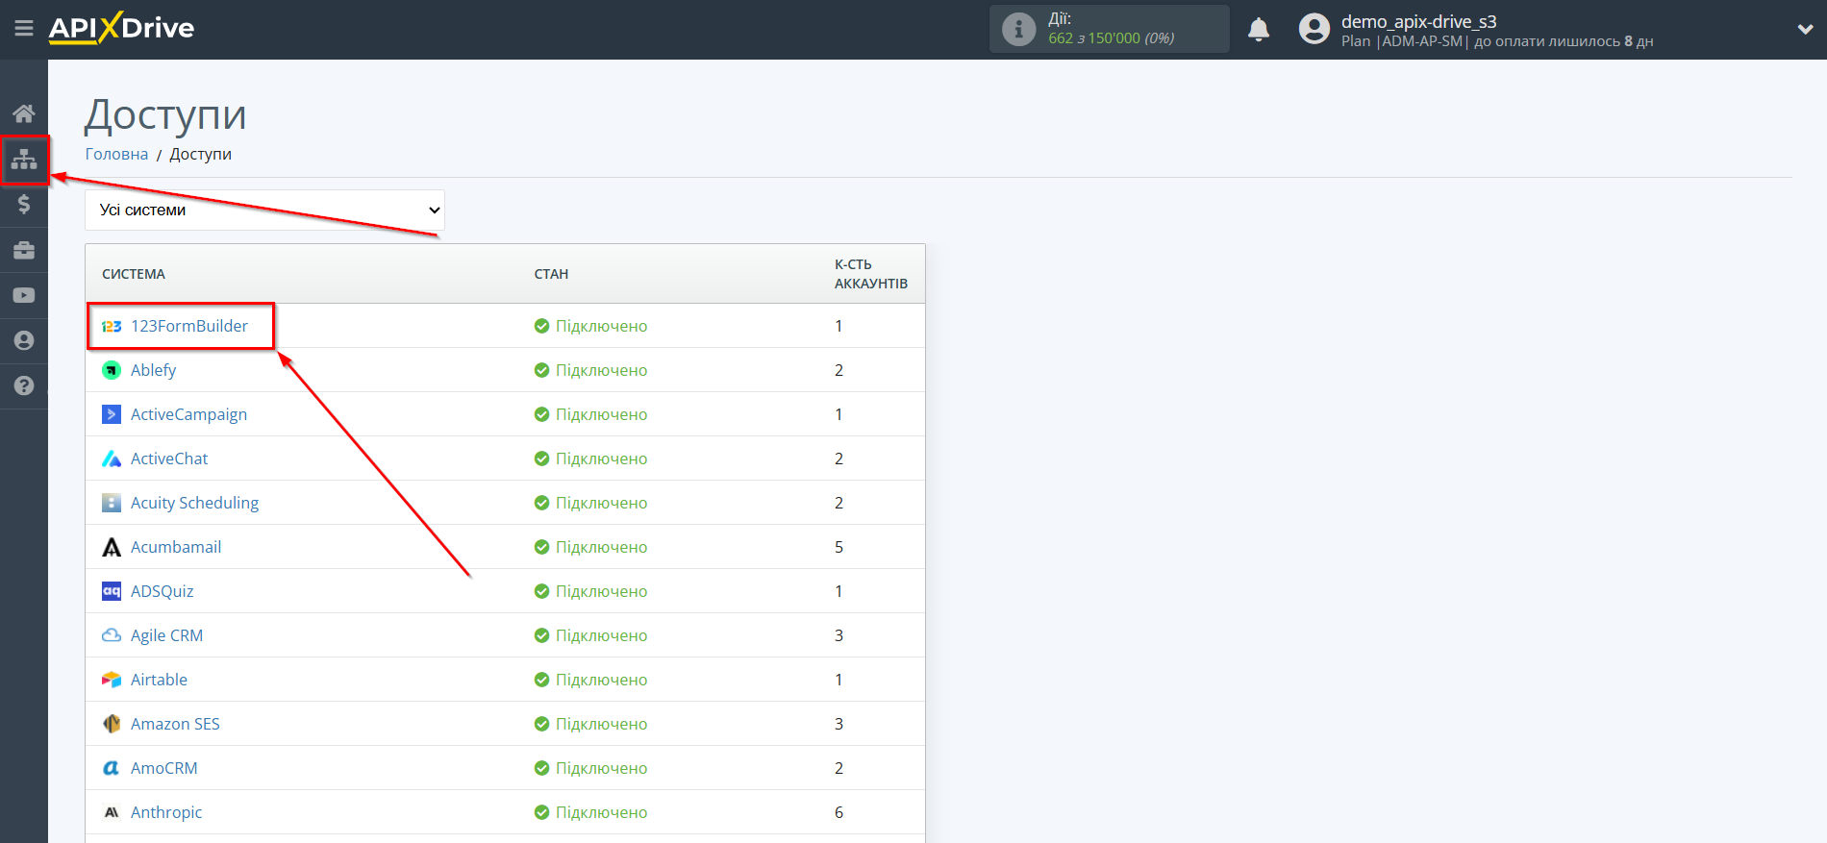
Task: Click the 'СТАН' column header
Action: (551, 274)
